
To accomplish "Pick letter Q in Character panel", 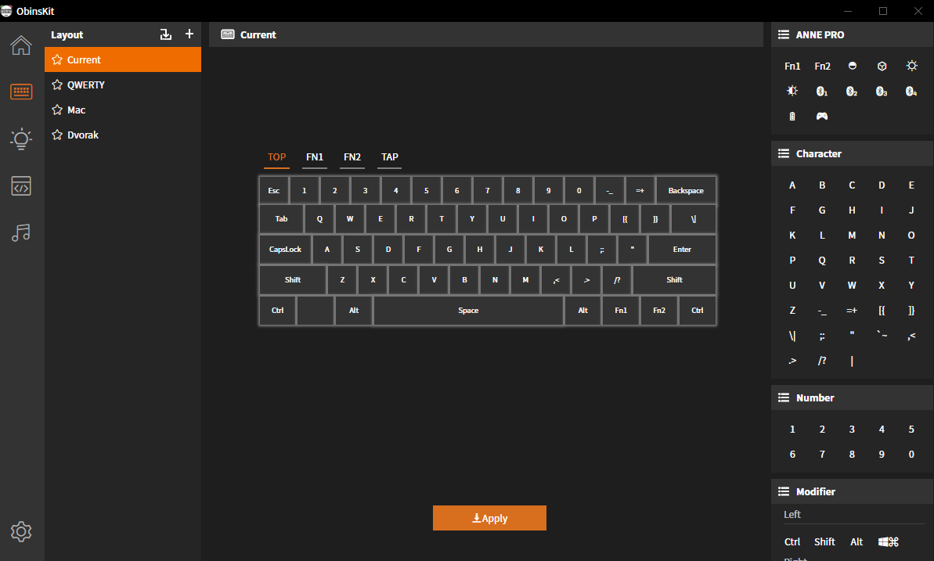I will [822, 261].
